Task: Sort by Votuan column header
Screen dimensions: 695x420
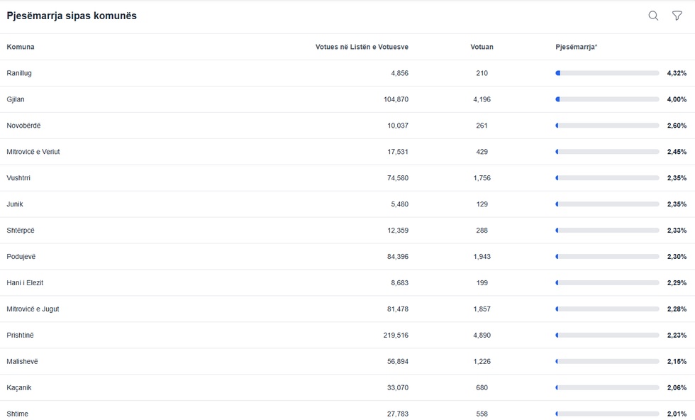Action: tap(482, 47)
